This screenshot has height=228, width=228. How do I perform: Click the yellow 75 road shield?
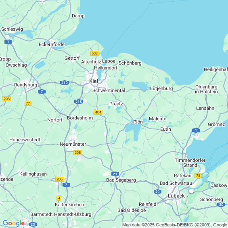click(x=198, y=176)
